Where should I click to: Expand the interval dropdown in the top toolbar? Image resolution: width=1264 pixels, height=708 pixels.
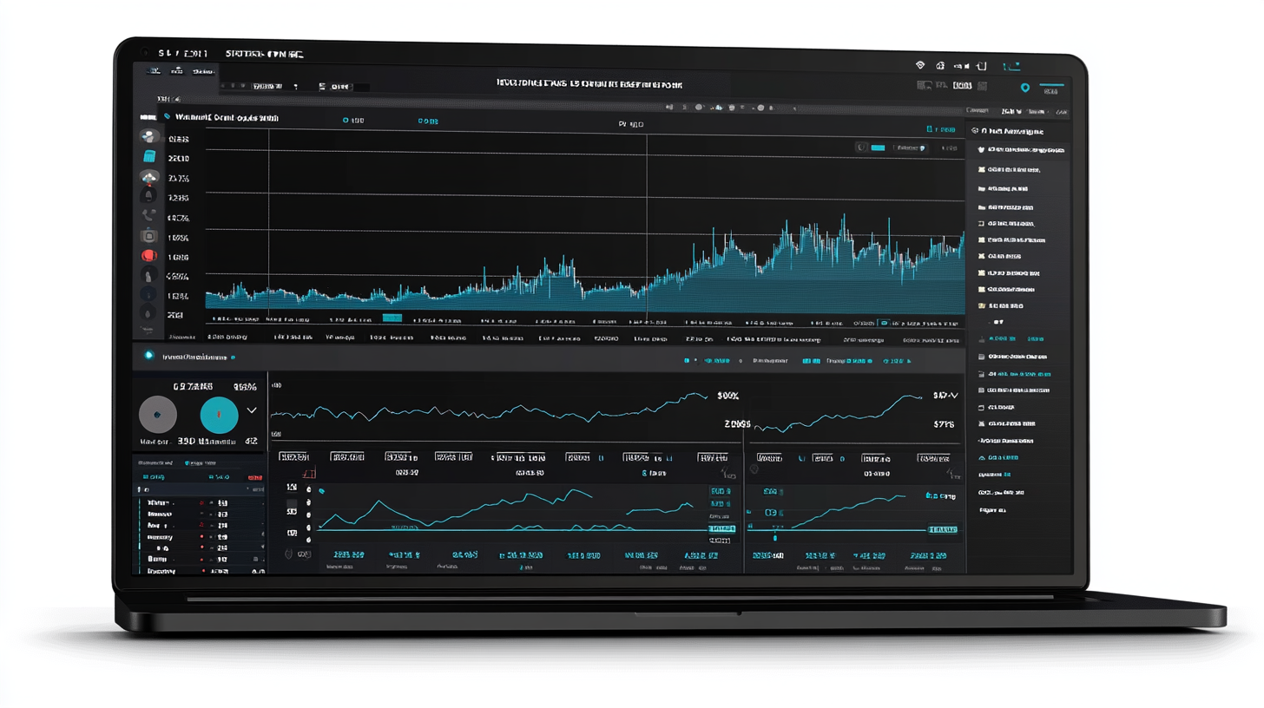(294, 87)
